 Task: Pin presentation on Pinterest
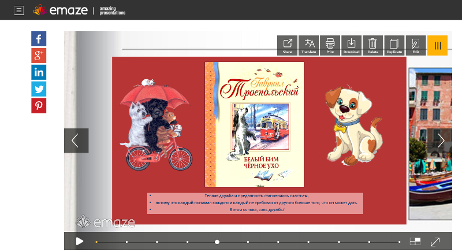39,106
